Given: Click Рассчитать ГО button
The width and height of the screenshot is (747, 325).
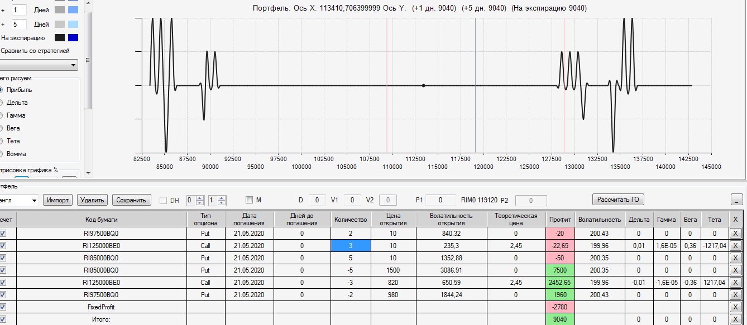Looking at the screenshot, I should click(x=619, y=200).
